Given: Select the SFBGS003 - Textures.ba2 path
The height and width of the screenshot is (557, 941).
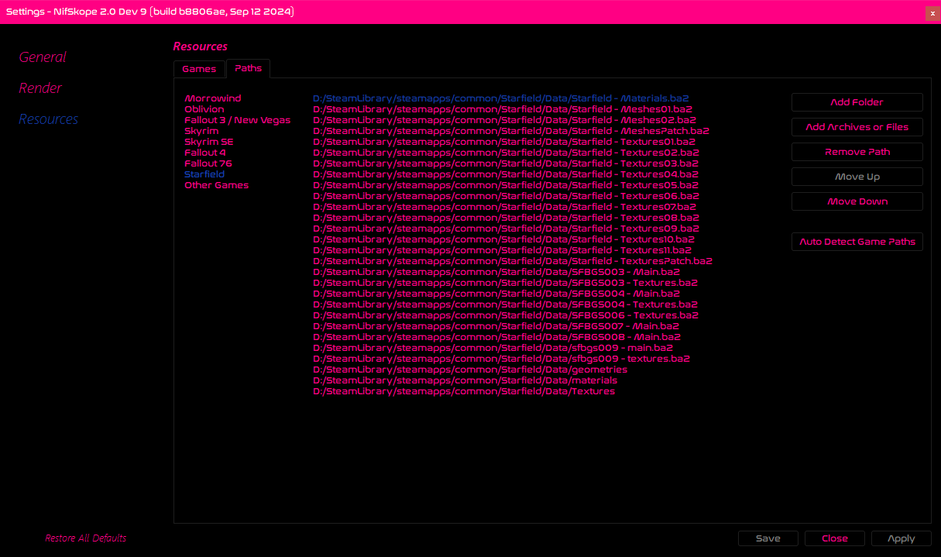Looking at the screenshot, I should (x=505, y=283).
